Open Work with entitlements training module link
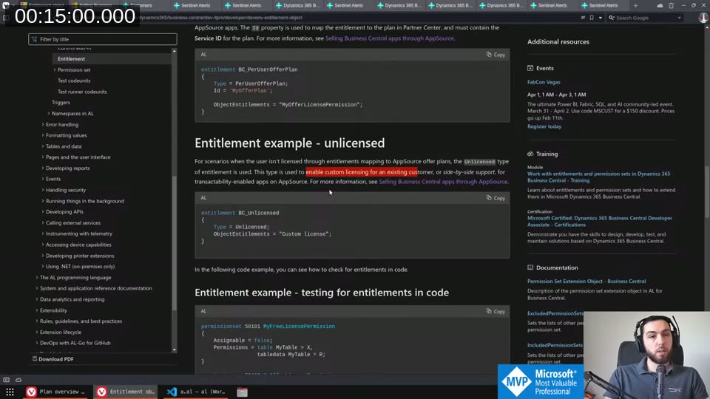Screen dimensions: 710x399 click(598, 177)
